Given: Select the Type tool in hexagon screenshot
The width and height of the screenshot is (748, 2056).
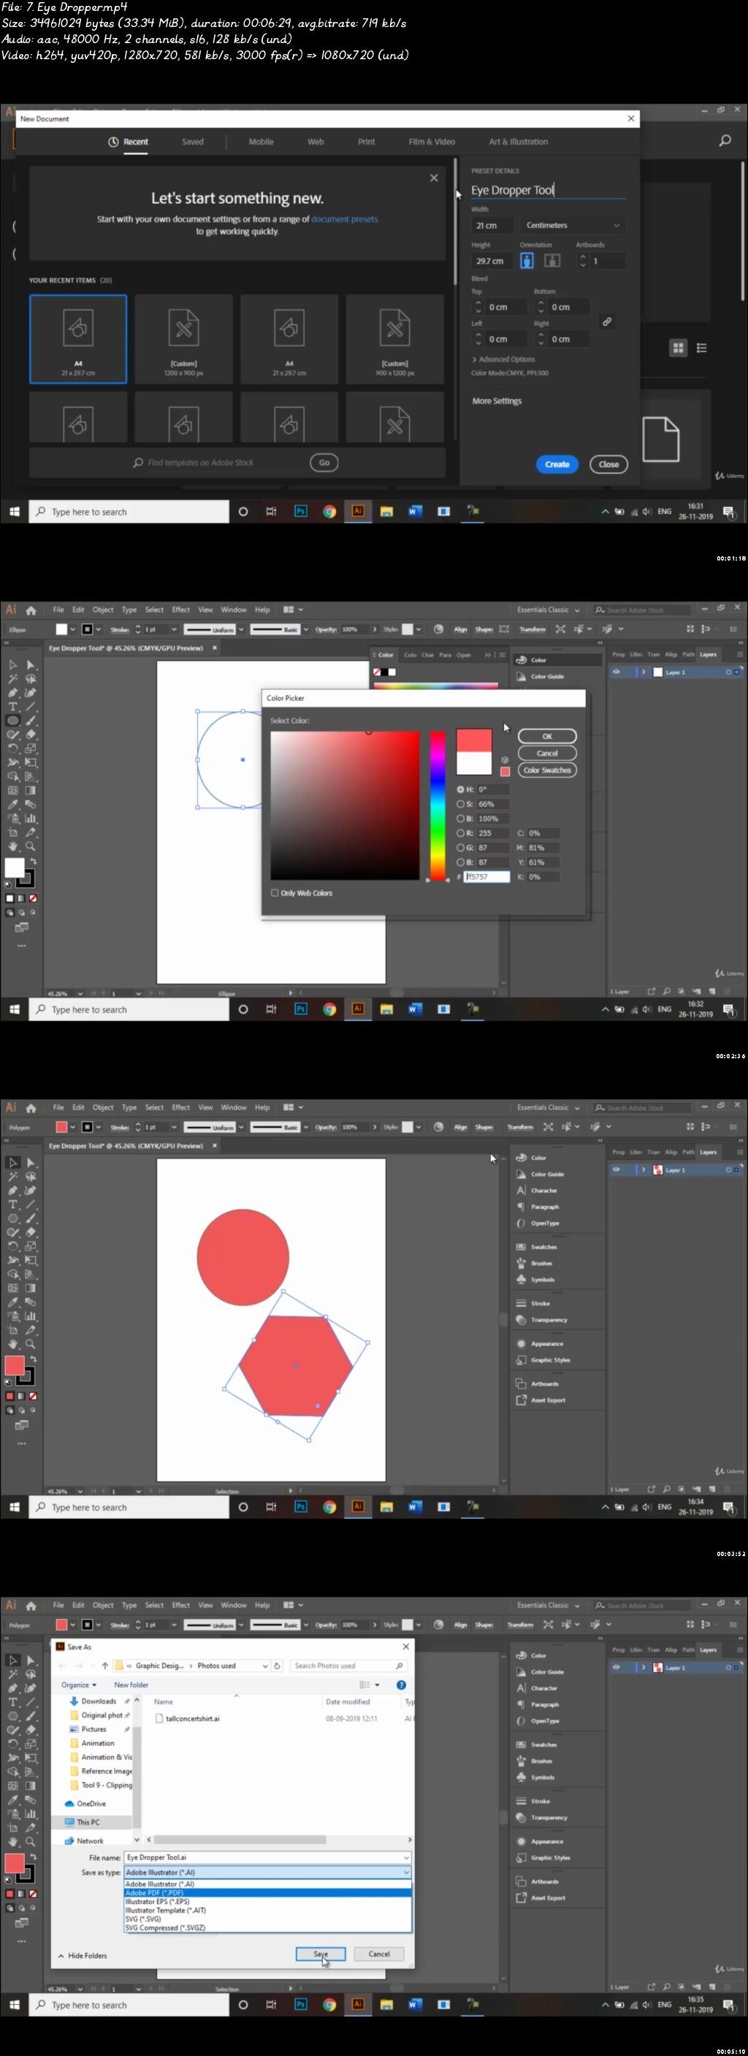Looking at the screenshot, I should [12, 1205].
